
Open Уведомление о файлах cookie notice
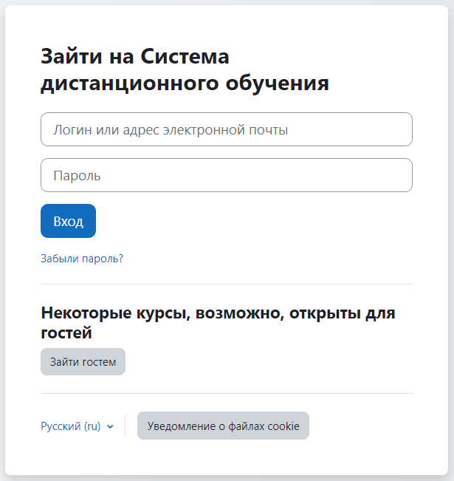223,426
